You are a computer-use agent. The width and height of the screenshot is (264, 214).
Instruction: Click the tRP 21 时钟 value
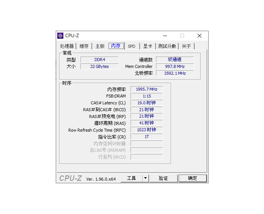(147, 116)
